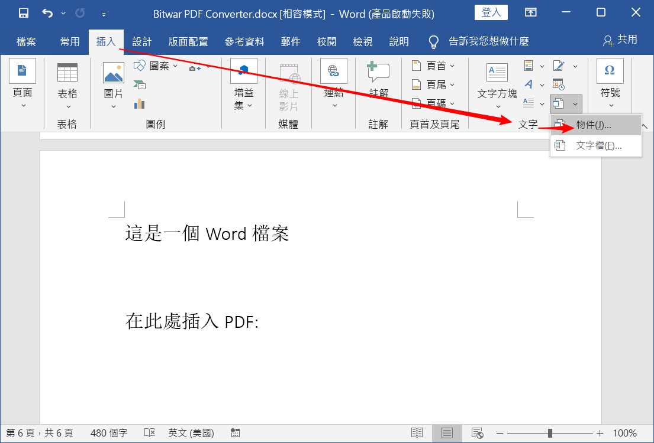The image size is (654, 443).
Task: Click the Redo icon in quick access toolbar
Action: coord(80,14)
